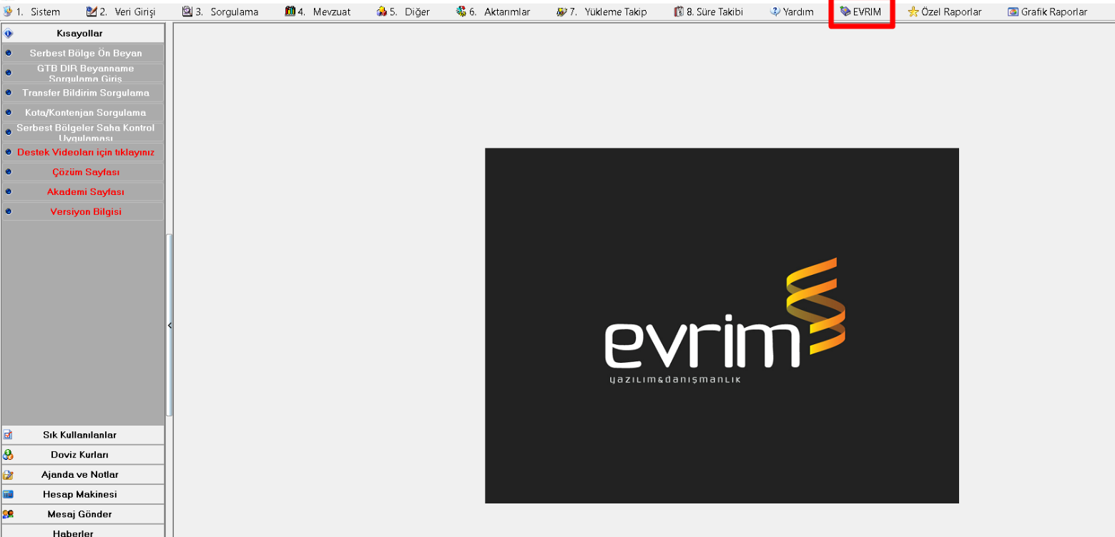Open Destek Videoları için tıklayınız link
This screenshot has width=1115, height=537.
click(x=83, y=152)
